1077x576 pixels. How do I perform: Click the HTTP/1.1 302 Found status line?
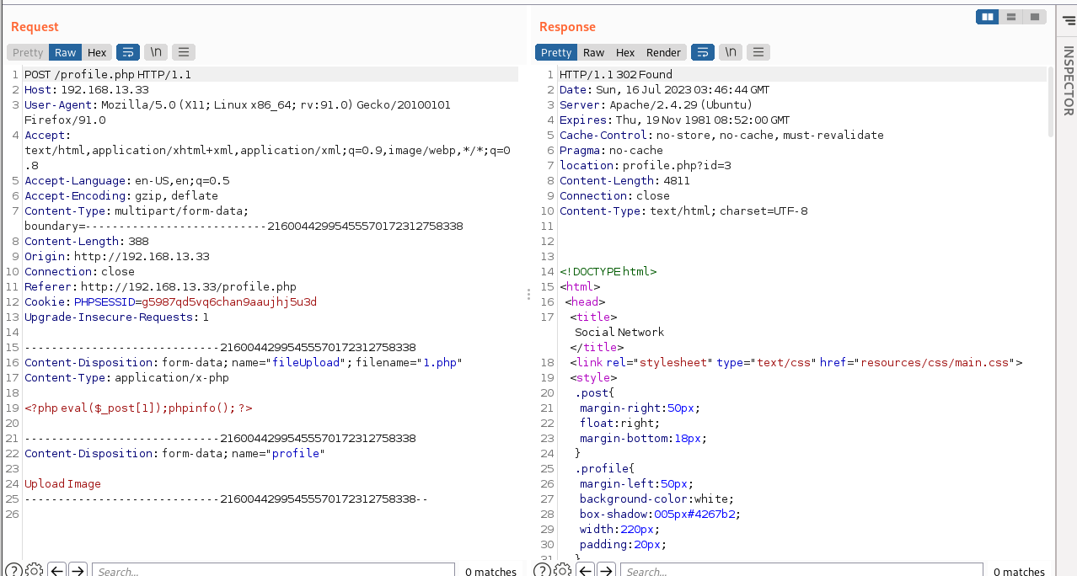click(x=617, y=74)
